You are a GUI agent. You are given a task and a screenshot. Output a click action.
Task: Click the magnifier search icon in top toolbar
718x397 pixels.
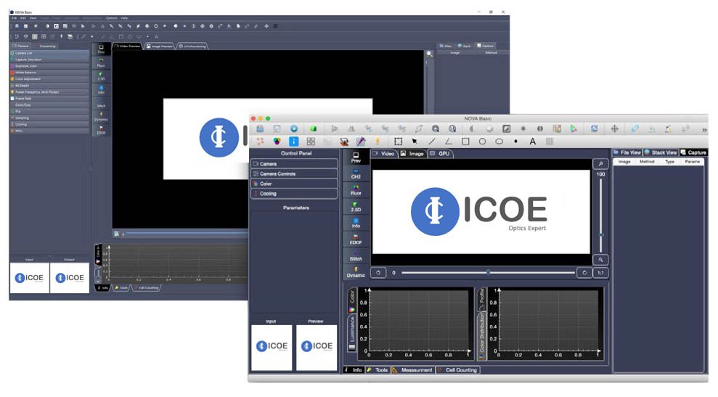click(x=436, y=129)
